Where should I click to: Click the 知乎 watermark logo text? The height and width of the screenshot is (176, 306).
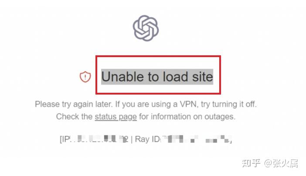tap(251, 163)
